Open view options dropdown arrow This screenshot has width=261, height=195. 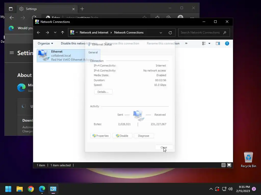[x=210, y=43]
